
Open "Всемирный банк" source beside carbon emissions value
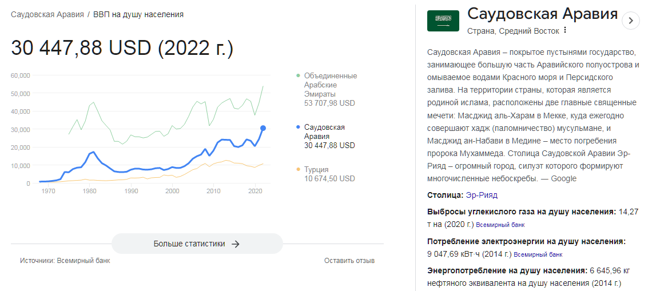(x=502, y=225)
